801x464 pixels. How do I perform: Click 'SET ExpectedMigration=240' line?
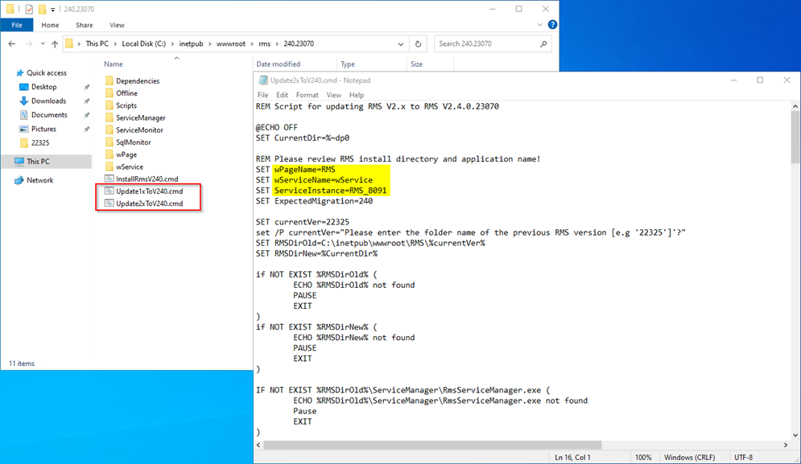(314, 201)
